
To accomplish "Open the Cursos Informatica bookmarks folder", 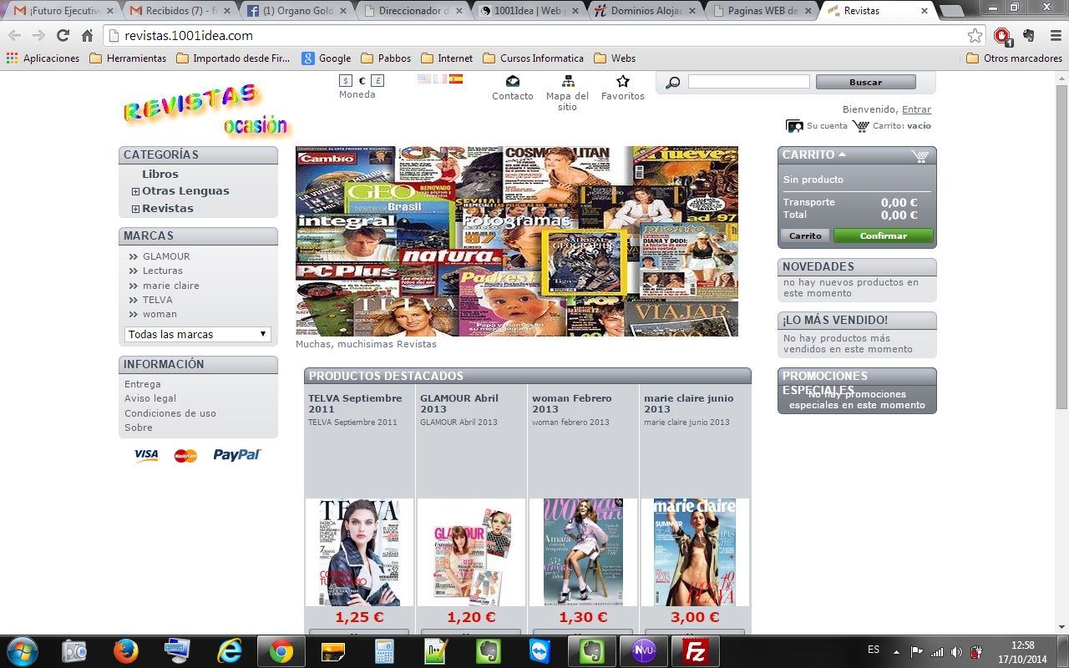I will [533, 58].
